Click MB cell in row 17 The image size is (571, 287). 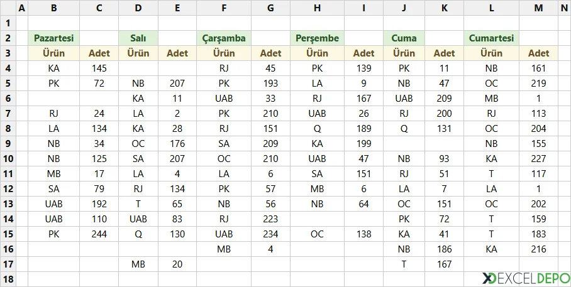[x=138, y=264]
